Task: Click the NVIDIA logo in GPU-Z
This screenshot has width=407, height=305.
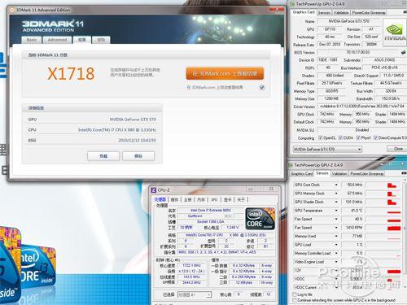Action: coord(394,32)
